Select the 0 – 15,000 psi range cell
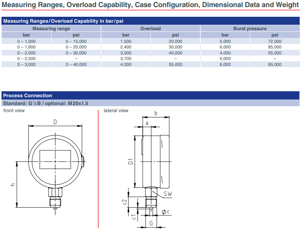 76,41
